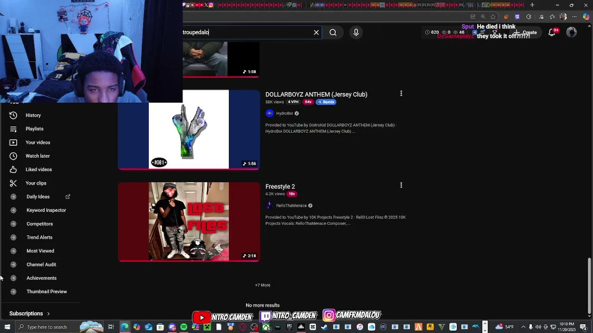Open Task View on the taskbar

click(111, 327)
